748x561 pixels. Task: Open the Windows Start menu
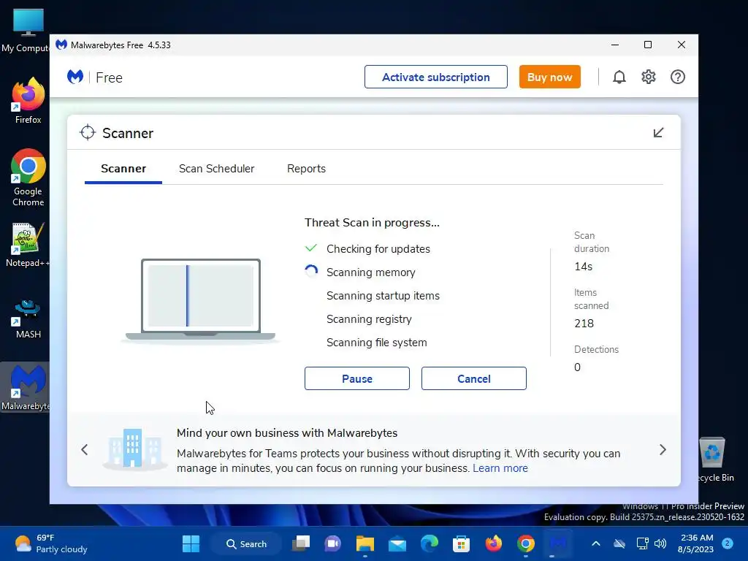click(x=191, y=543)
